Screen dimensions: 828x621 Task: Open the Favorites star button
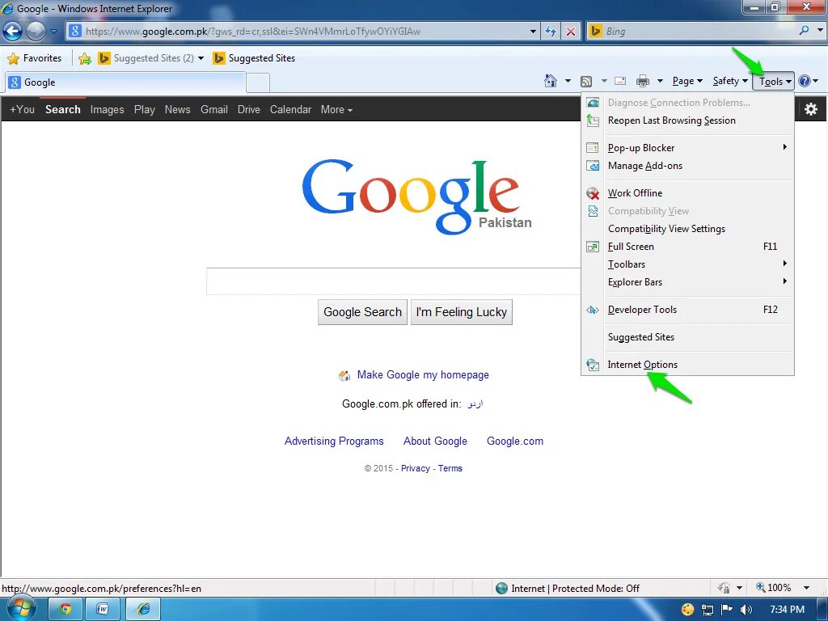(35, 58)
